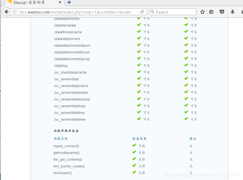The image size is (243, 180).
Task: Click the xml_parser_create() function name
Action: pos(69,166)
